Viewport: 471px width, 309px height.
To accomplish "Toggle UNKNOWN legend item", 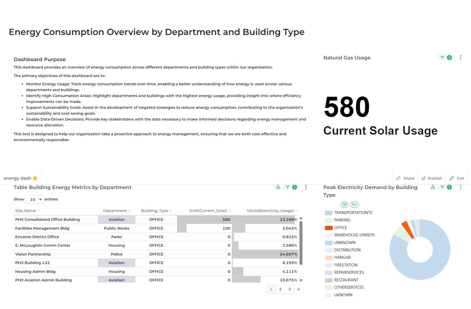I will tap(340, 243).
